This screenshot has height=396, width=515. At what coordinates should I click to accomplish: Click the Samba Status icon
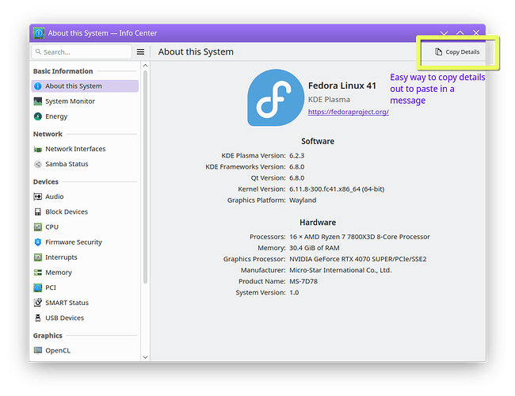point(38,164)
